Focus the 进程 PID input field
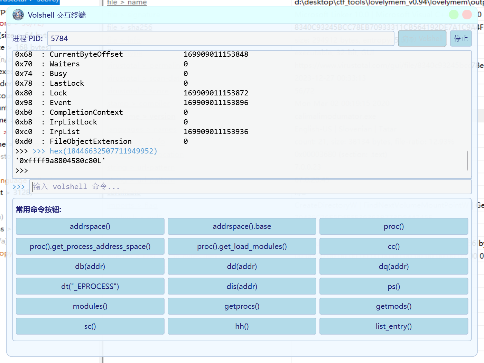 pos(221,38)
